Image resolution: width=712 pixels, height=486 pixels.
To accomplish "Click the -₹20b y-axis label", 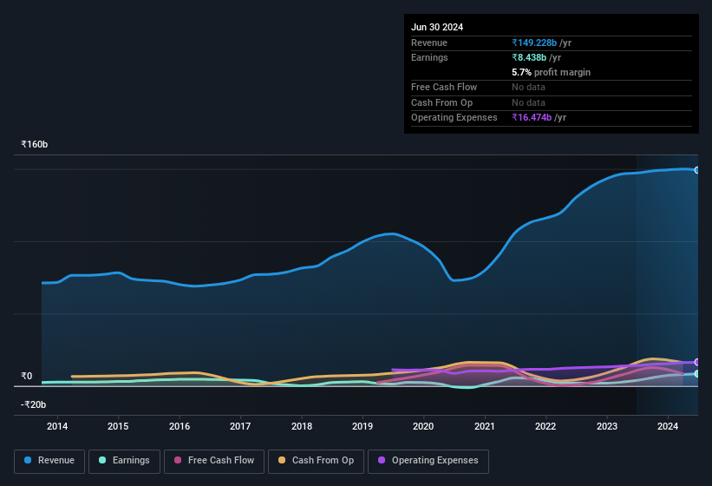I will [33, 404].
